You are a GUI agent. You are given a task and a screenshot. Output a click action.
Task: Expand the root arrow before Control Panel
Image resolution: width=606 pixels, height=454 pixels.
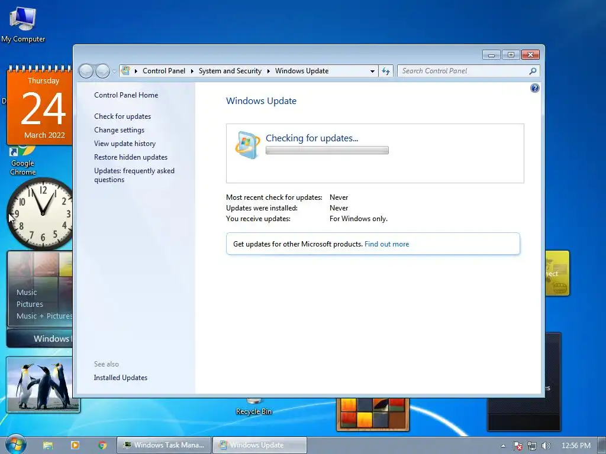(136, 71)
